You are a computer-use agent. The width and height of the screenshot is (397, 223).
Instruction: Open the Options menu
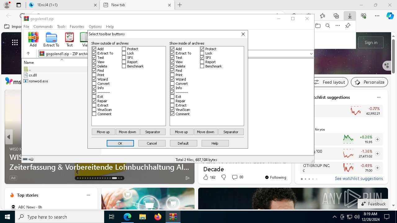(95, 27)
